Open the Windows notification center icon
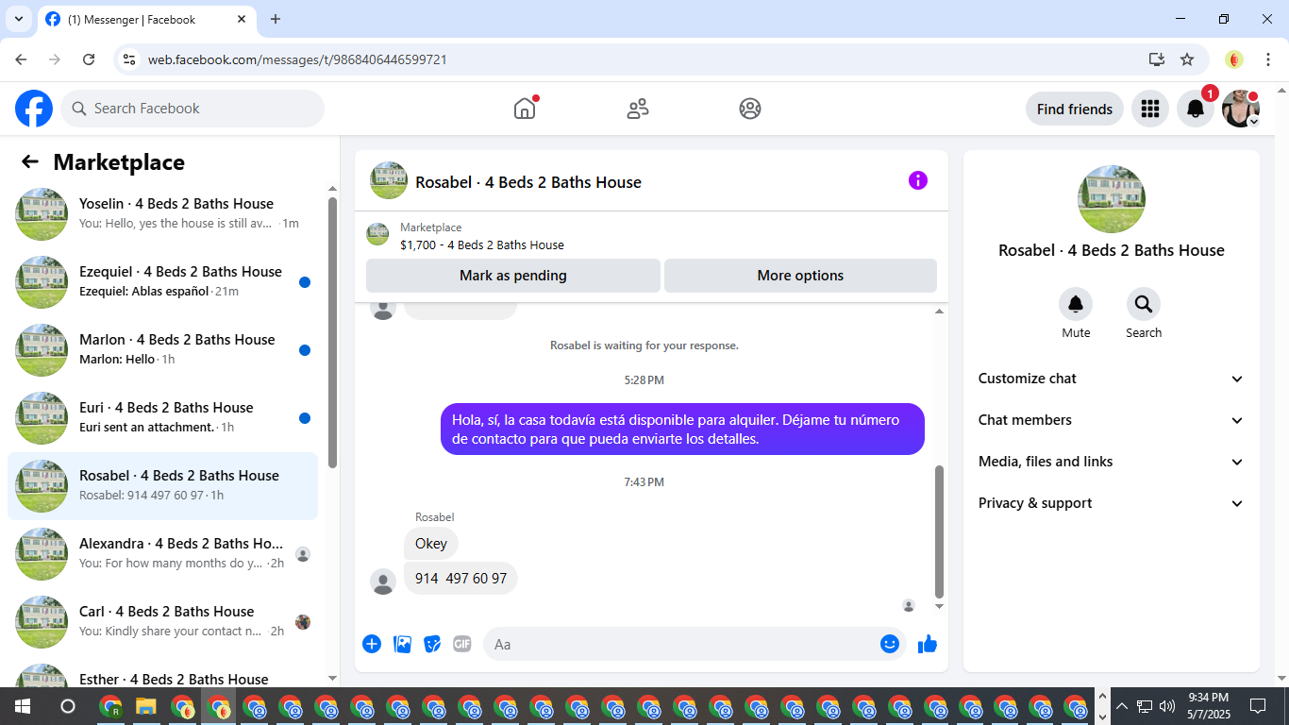The width and height of the screenshot is (1289, 725). click(x=1258, y=706)
